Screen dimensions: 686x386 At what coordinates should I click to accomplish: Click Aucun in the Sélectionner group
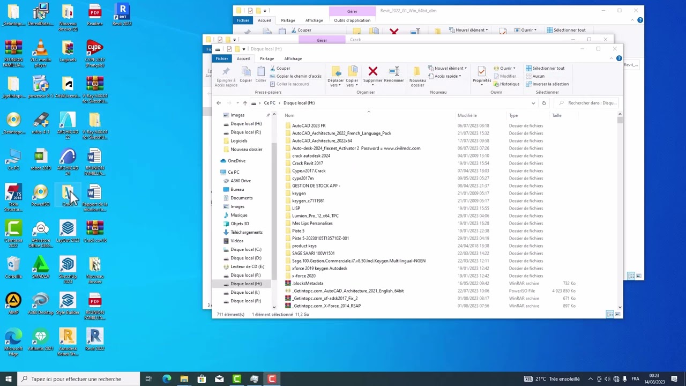[x=535, y=76]
